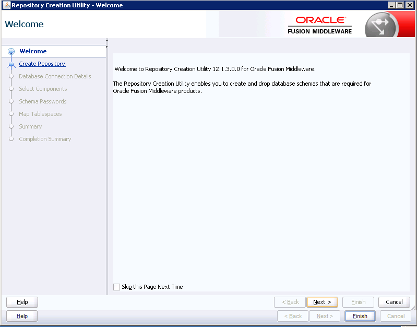Image resolution: width=417 pixels, height=327 pixels.
Task: Click the 'The Repository Creation Utility enables you' paragraph
Action: click(x=242, y=87)
